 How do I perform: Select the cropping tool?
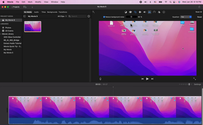pos(135,12)
